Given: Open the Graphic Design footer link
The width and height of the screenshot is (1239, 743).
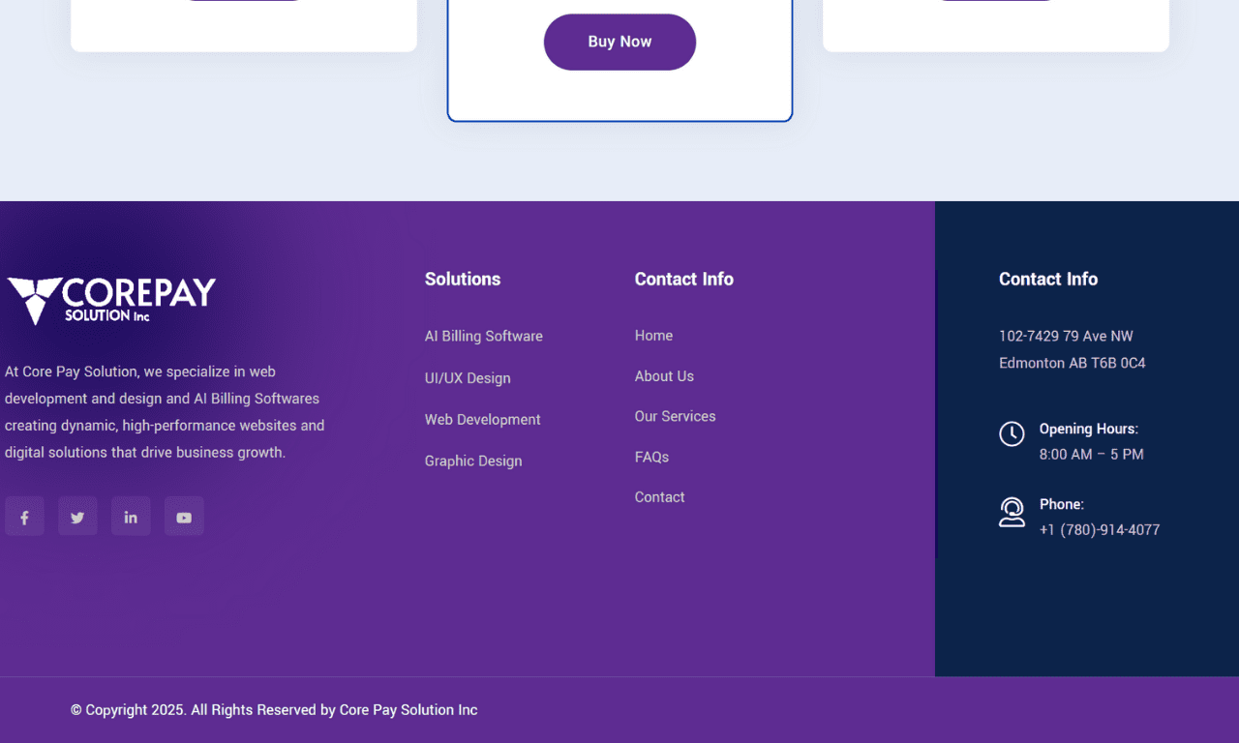Looking at the screenshot, I should point(473,461).
